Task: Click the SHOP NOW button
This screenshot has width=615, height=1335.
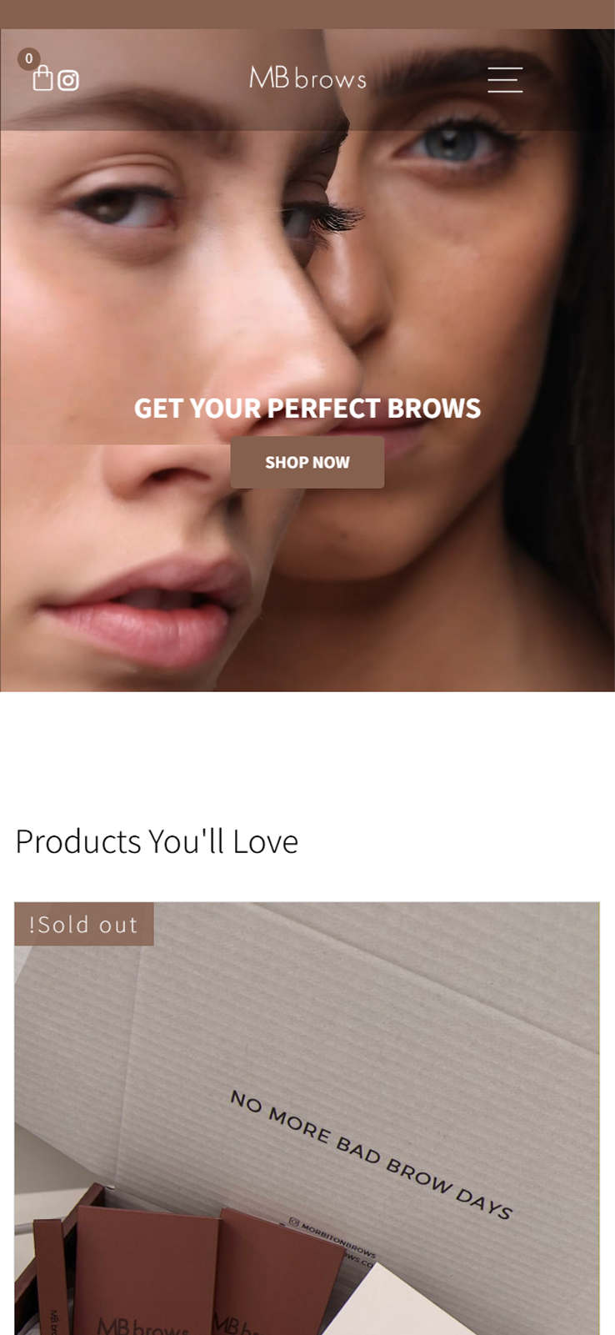Action: click(307, 462)
